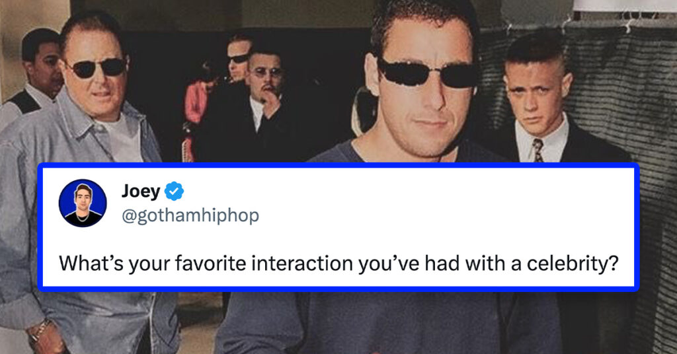Click the blue verified checkmark badge
Viewport: 677px width, 354px height.
click(174, 191)
